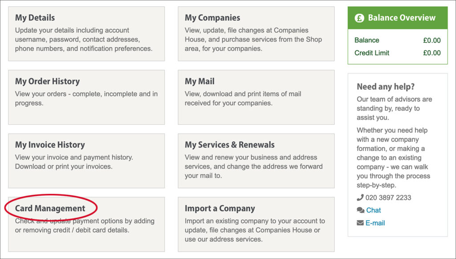Select the Balance £0.00 row

397,40
